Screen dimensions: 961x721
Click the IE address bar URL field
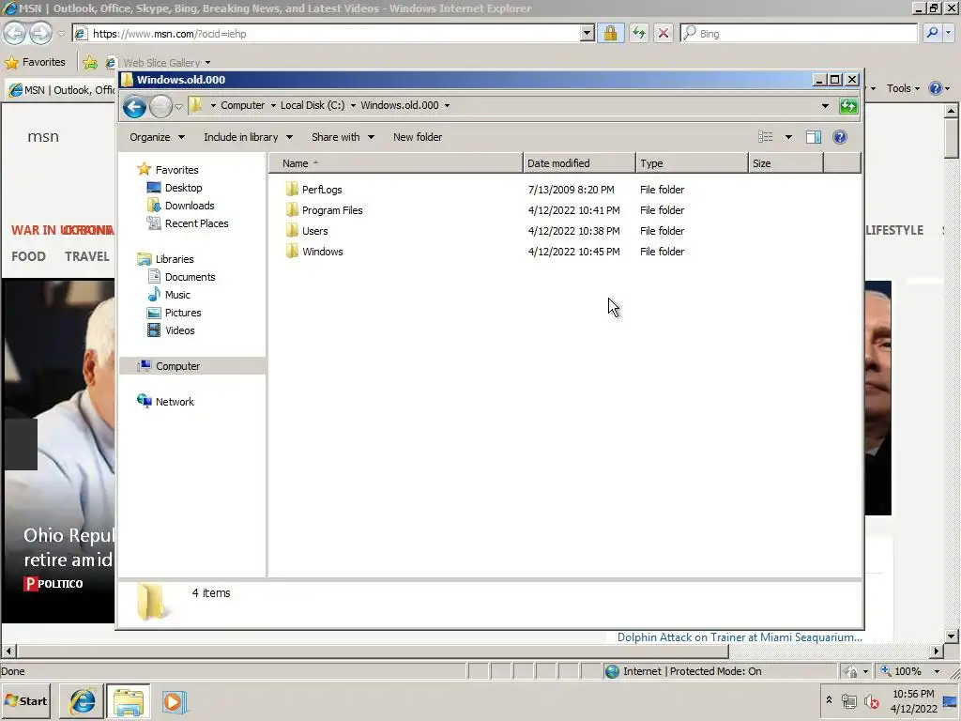coord(334,34)
